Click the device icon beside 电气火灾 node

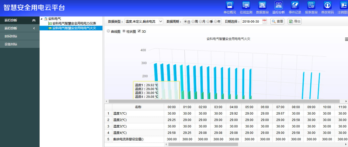[x=50, y=28]
